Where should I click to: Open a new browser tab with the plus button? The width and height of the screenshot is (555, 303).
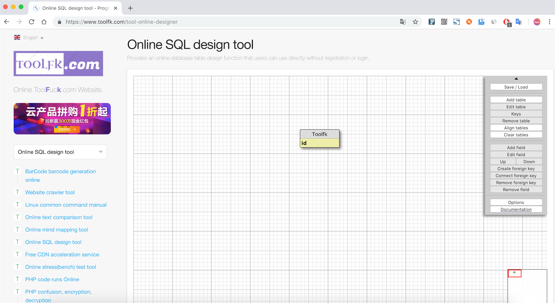pos(130,8)
